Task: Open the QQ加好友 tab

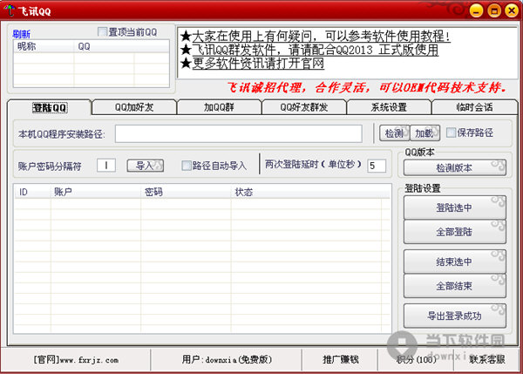Action: pos(134,107)
